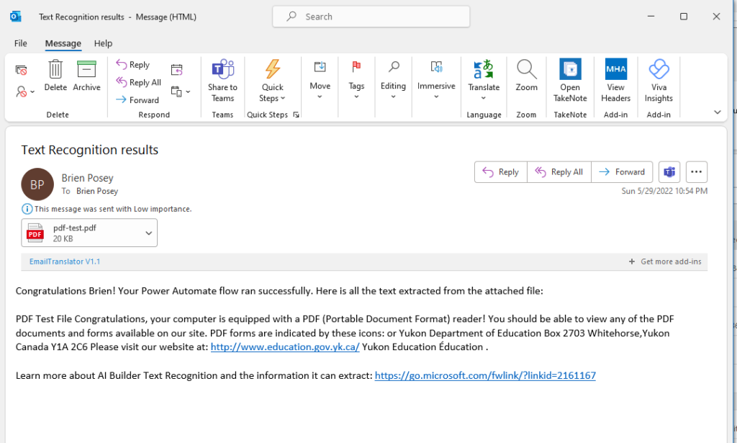Open the Help tab

103,43
